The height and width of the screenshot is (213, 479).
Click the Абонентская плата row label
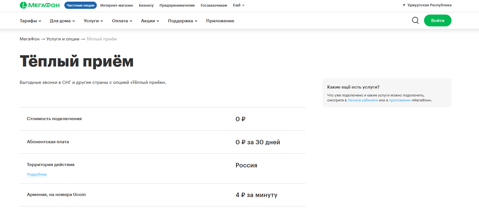coord(48,142)
